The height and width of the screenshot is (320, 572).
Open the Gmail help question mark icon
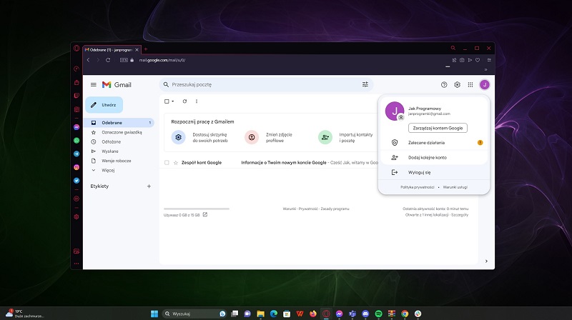[444, 84]
